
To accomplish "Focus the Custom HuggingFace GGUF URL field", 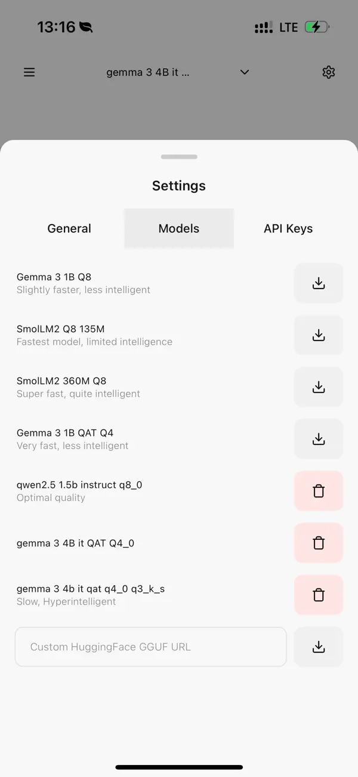I will 151,647.
